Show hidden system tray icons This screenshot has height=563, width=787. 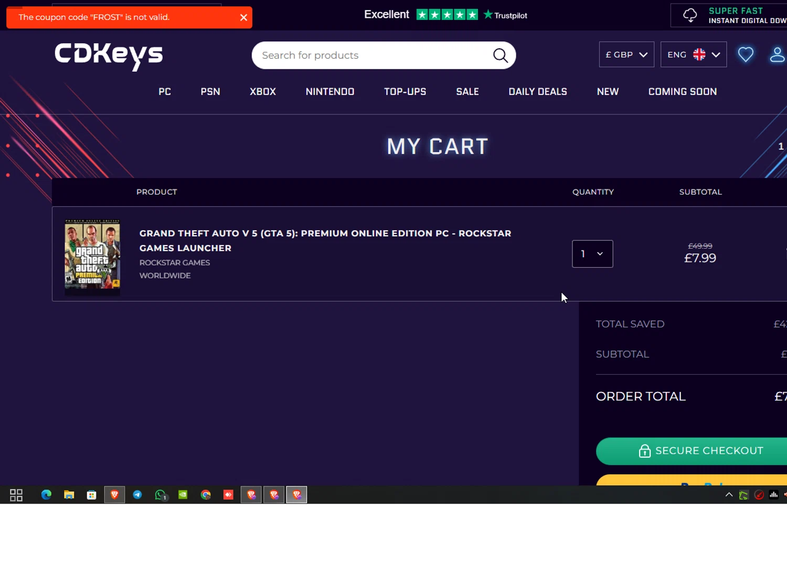click(x=729, y=495)
